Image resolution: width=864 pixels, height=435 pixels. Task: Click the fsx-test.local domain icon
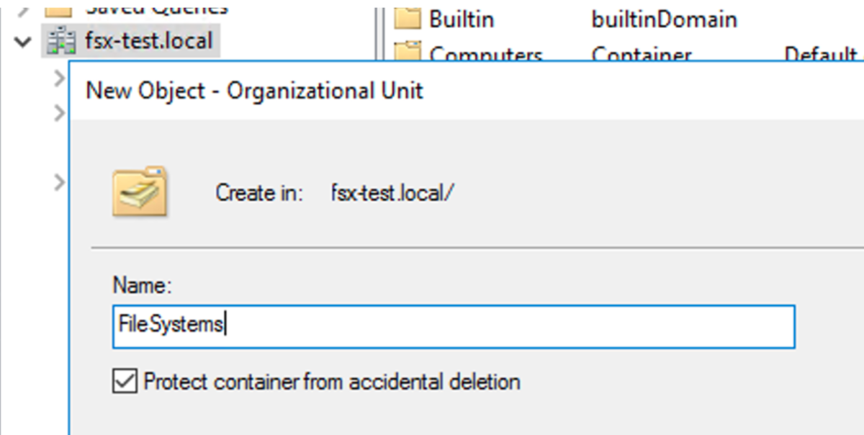(x=60, y=41)
